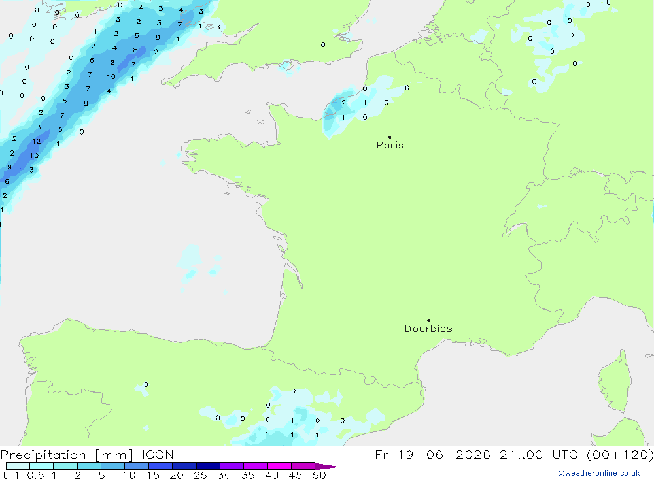Click the '6' precipitation value on the map
The width and height of the screenshot is (654, 479).
(x=92, y=61)
